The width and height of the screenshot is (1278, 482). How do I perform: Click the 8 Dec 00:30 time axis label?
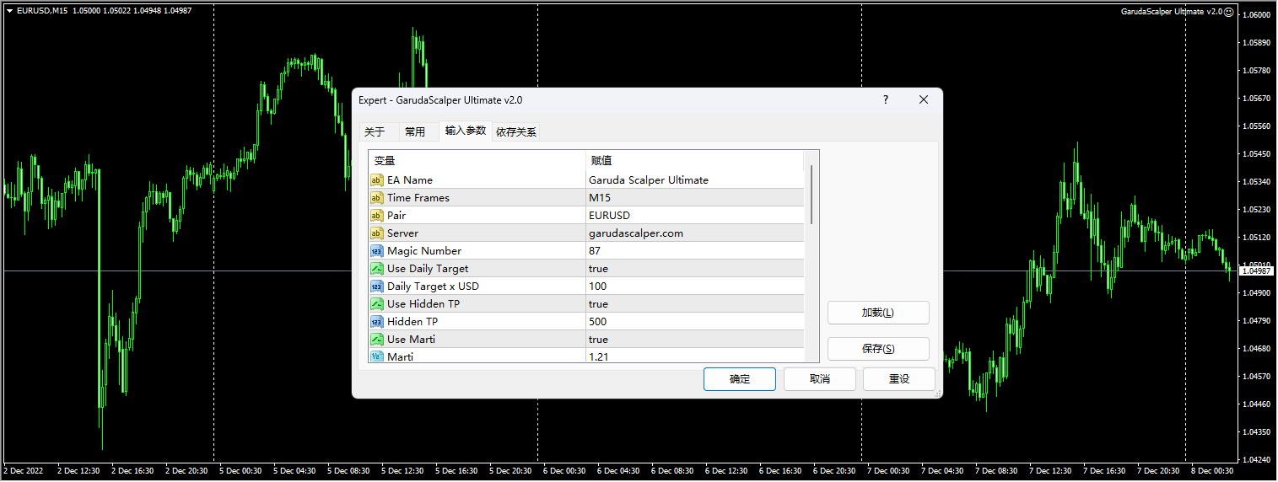1212,471
